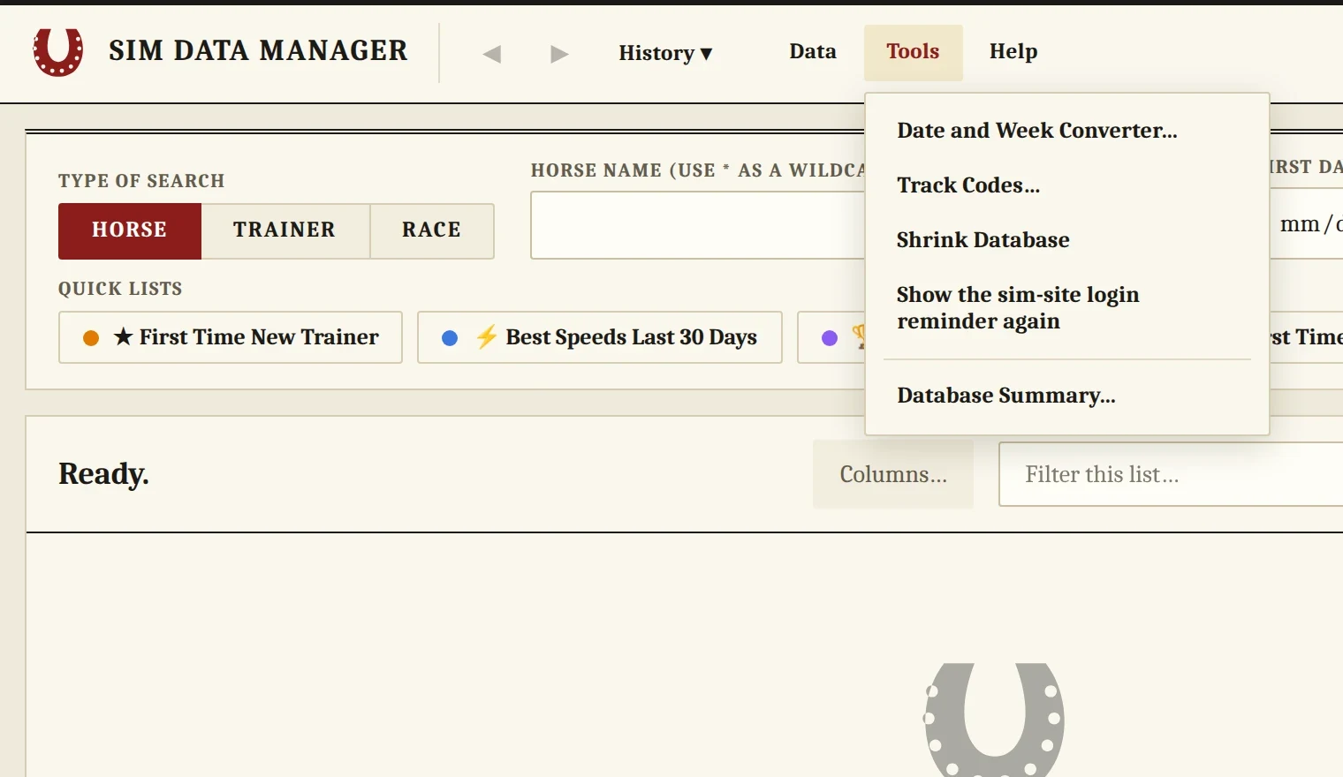Open Database Summary dialog
The image size is (1343, 777).
(x=1067, y=396)
